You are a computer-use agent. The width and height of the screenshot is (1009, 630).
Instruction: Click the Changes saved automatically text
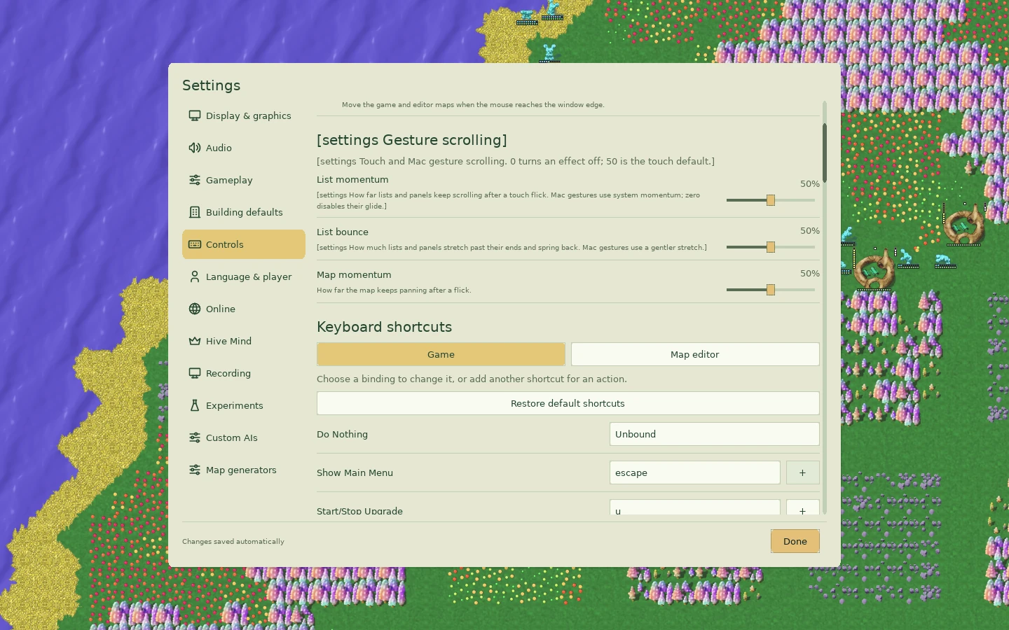pyautogui.click(x=233, y=541)
